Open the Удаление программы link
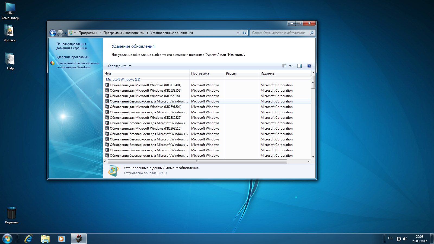The image size is (434, 244). tap(73, 57)
